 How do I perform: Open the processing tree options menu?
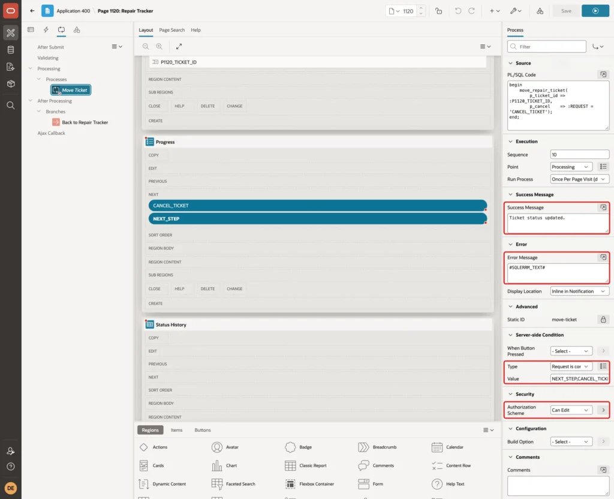(x=117, y=47)
